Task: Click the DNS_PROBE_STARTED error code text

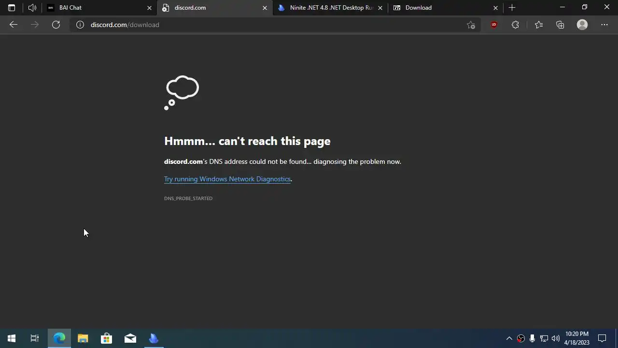Action: 188,198
